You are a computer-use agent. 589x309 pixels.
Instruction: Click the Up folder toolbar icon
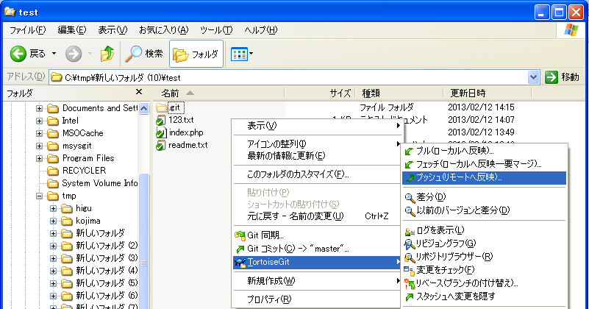[x=107, y=54]
